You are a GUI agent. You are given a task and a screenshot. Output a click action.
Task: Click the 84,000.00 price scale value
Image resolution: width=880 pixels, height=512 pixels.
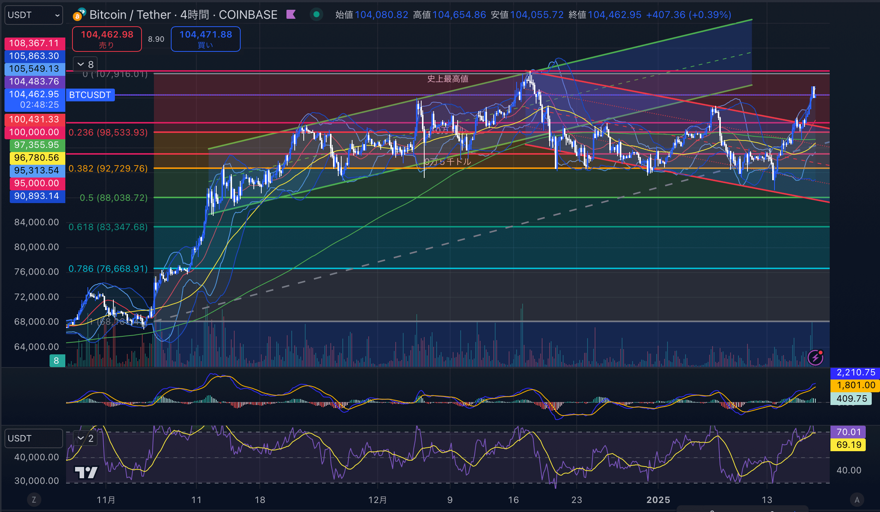[36, 222]
